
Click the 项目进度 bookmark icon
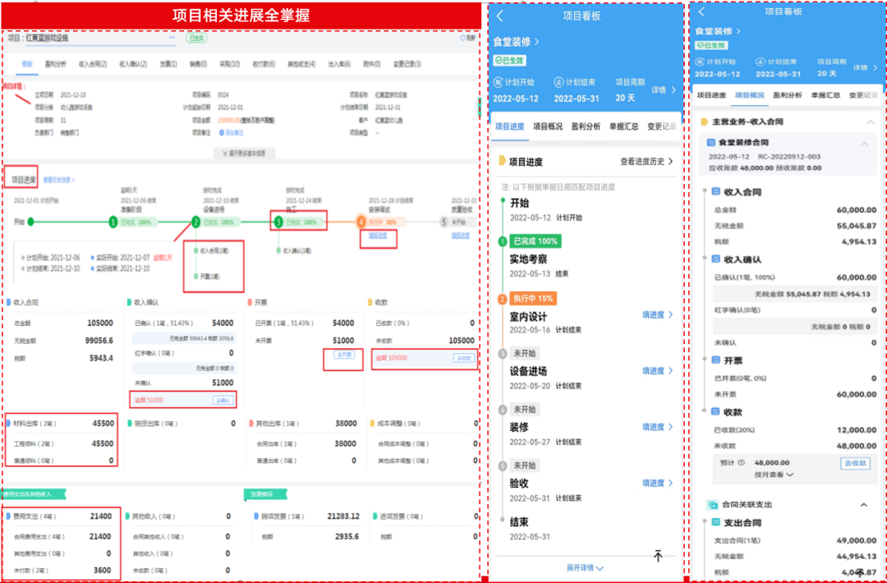[x=501, y=161]
